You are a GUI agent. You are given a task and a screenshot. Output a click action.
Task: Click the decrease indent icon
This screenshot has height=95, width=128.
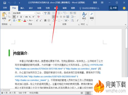click(x=71, y=13)
